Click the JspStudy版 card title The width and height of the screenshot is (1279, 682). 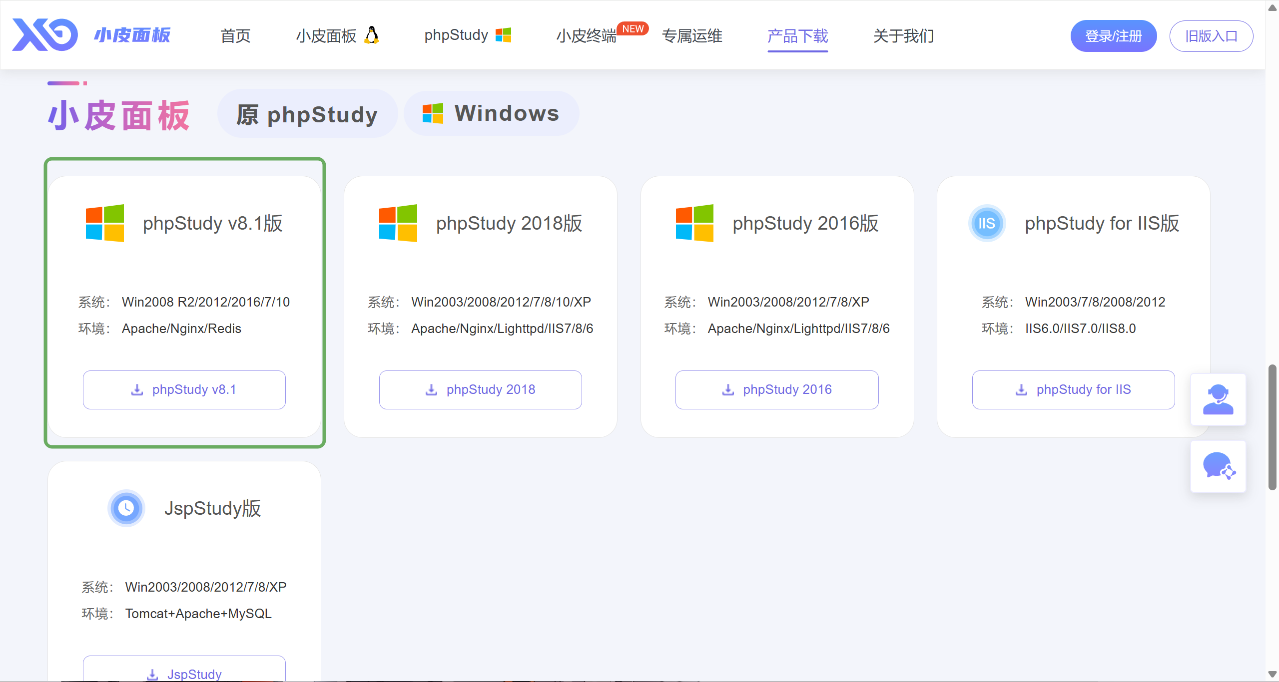pyautogui.click(x=213, y=508)
